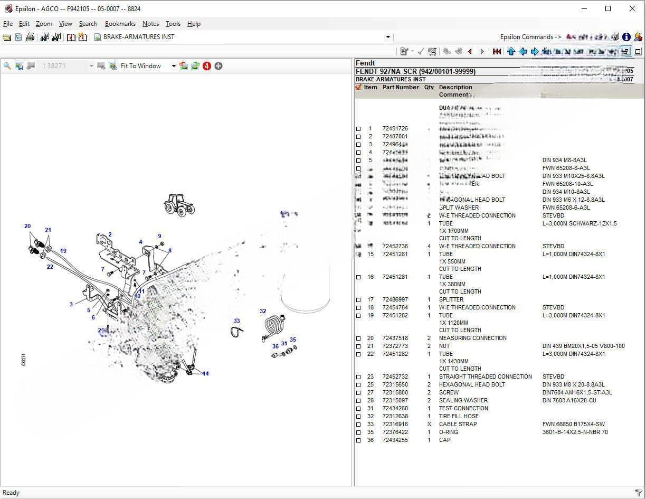Click the red circle 4 icon
The image size is (646, 499).
pyautogui.click(x=207, y=66)
